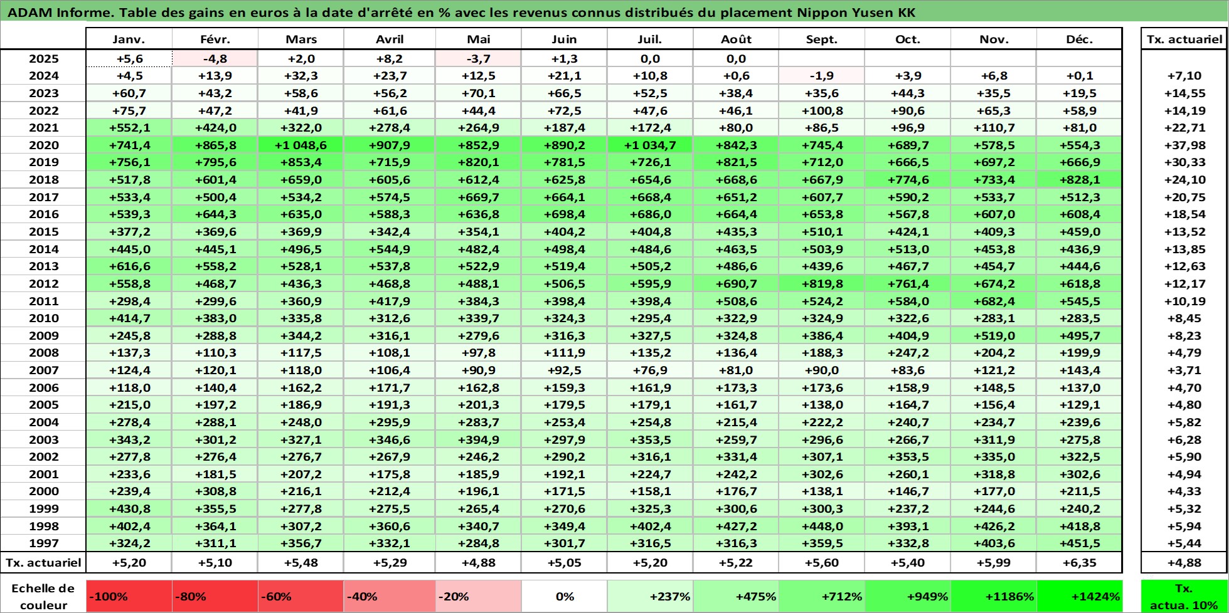
Task: Click the Déc. column header
Action: click(1079, 39)
